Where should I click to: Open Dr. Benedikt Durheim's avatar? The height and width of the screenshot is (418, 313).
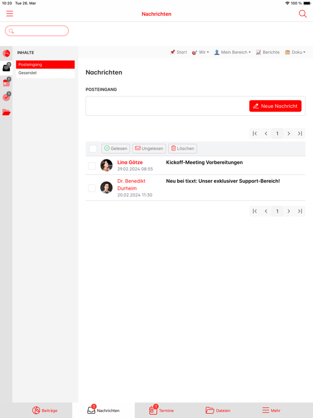tap(107, 188)
